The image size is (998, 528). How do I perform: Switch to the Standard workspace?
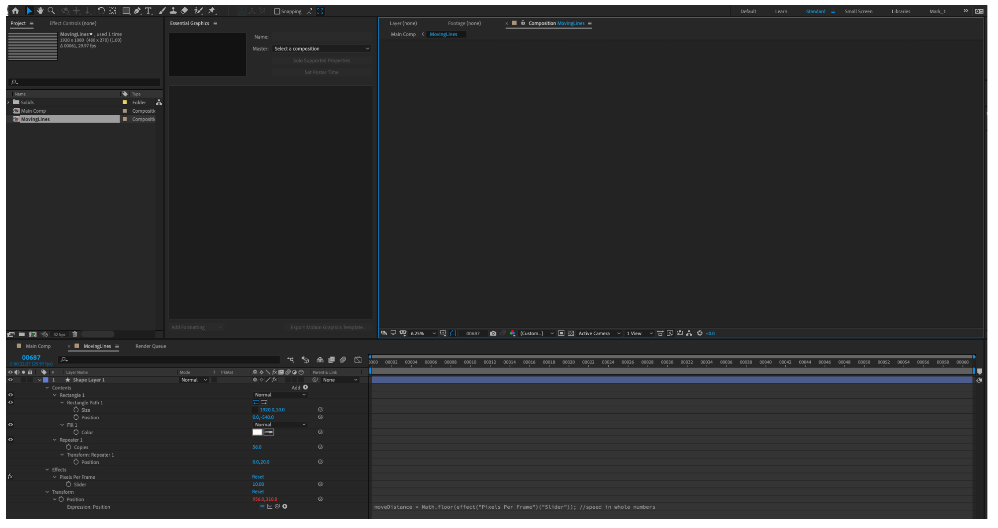click(815, 11)
